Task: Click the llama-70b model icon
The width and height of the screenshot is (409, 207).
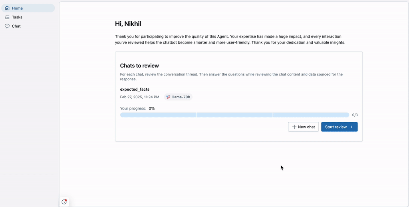Action: (x=168, y=97)
